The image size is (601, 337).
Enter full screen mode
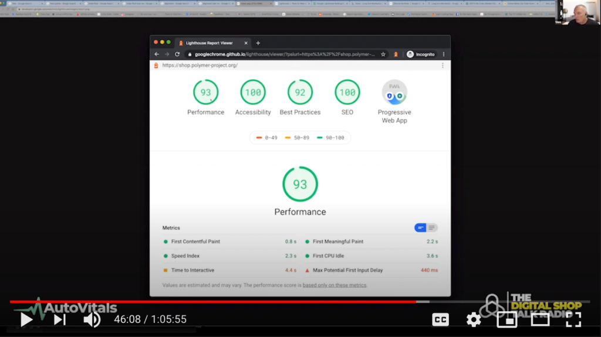click(x=573, y=319)
